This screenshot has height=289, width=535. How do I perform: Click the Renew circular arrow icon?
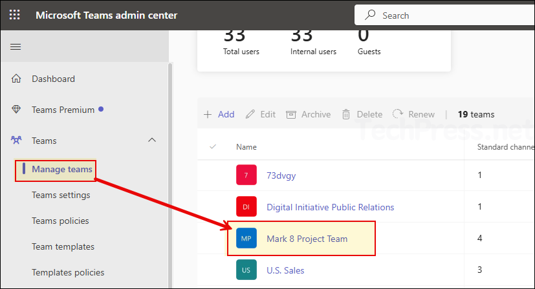click(x=397, y=114)
